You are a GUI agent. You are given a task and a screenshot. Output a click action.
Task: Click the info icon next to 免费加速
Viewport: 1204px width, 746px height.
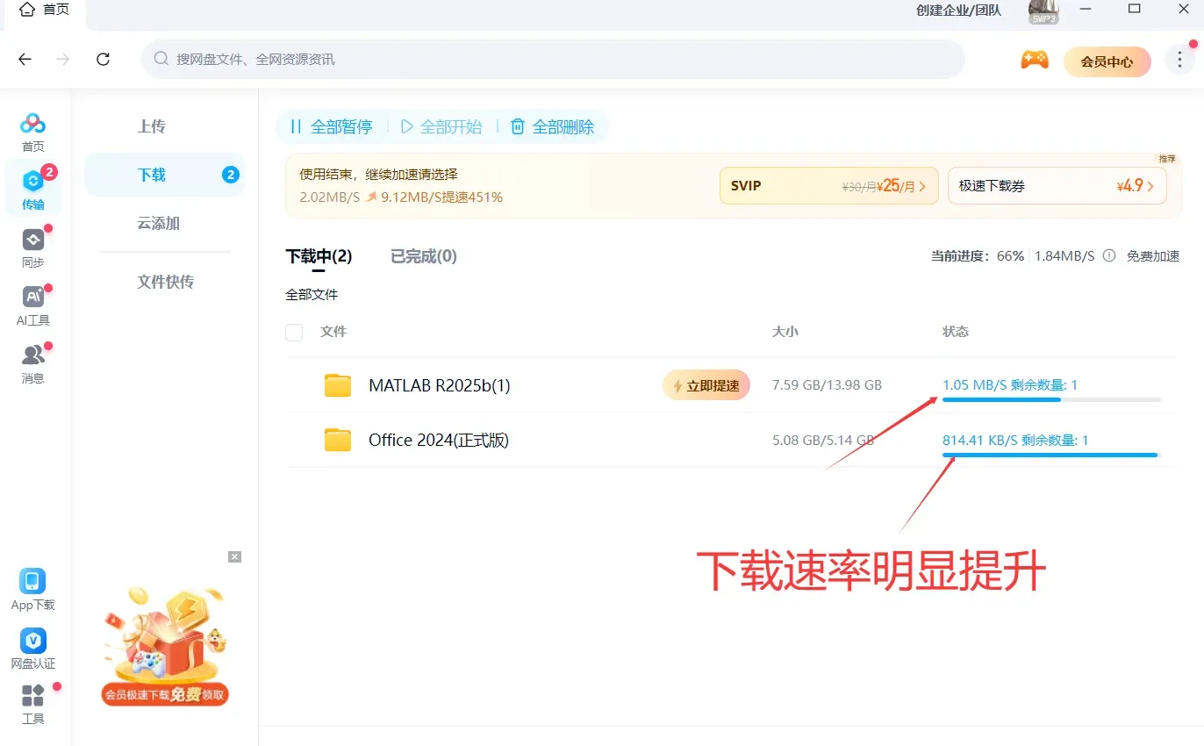[x=1111, y=256]
